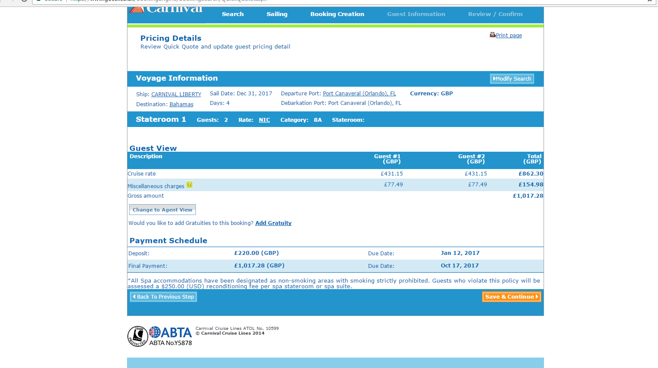Open the Search tab
The image size is (658, 368).
point(233,14)
